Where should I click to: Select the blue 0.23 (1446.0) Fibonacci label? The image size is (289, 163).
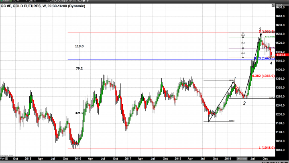click(264, 58)
